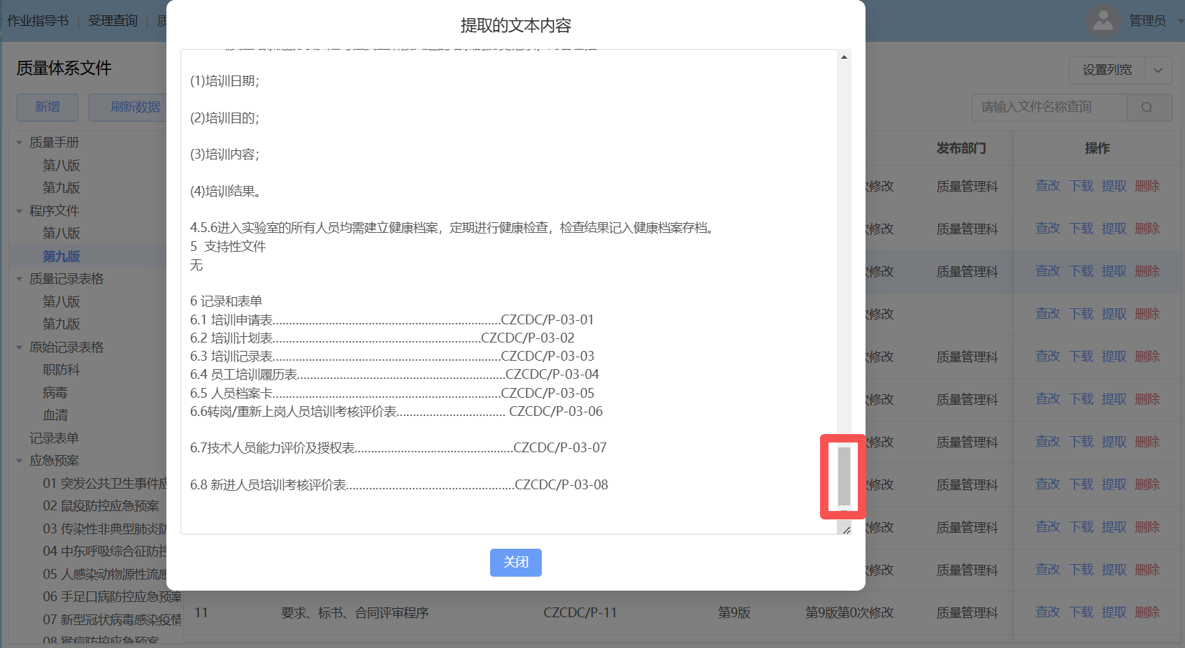Select 02 鼠疫防控应急预案 tree item
The width and height of the screenshot is (1185, 648).
coord(101,505)
